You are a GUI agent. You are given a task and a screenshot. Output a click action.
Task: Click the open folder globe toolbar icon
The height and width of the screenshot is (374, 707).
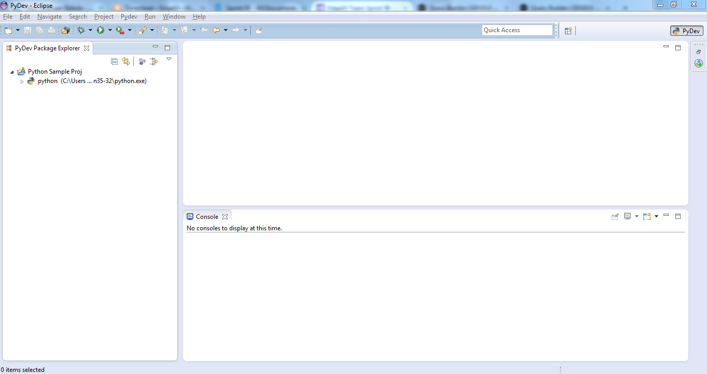(66, 31)
